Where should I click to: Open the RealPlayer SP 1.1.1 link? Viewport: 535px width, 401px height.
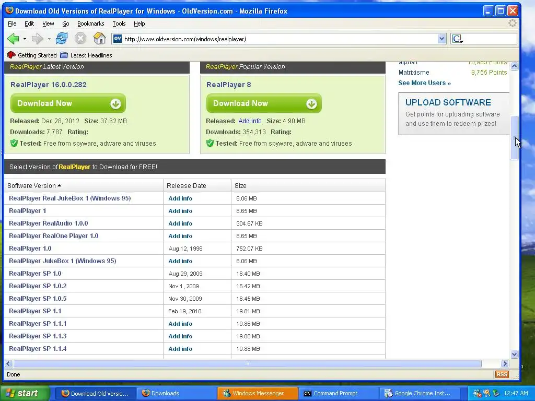[38, 323]
